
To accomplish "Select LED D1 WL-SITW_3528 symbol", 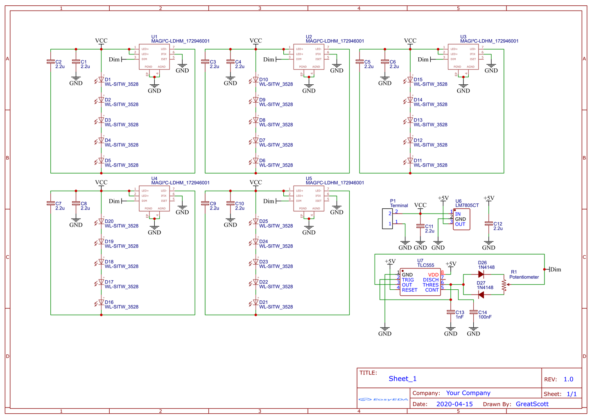I will pyautogui.click(x=101, y=79).
